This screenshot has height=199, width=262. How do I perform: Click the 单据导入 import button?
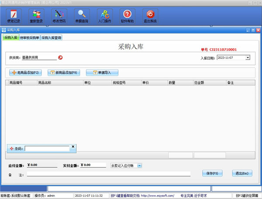[x=102, y=73]
